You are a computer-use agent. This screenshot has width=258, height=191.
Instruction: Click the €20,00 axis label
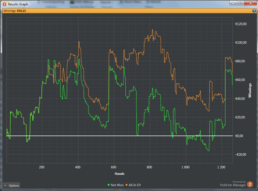(240, 117)
